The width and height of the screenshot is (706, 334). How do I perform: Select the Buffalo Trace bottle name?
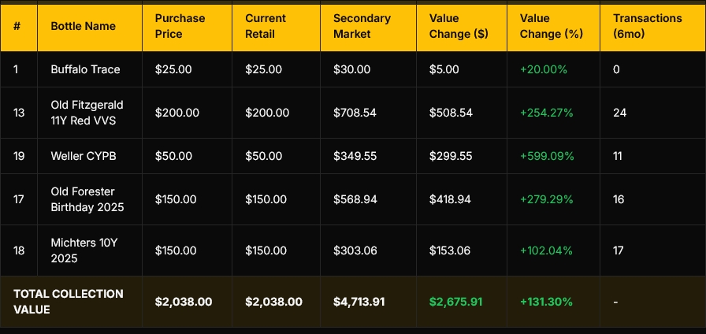[x=85, y=69]
